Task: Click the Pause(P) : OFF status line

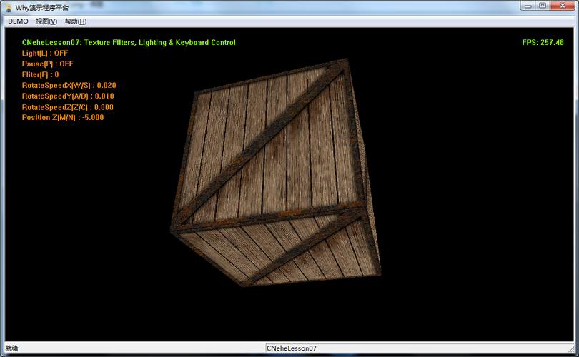Action: (47, 64)
